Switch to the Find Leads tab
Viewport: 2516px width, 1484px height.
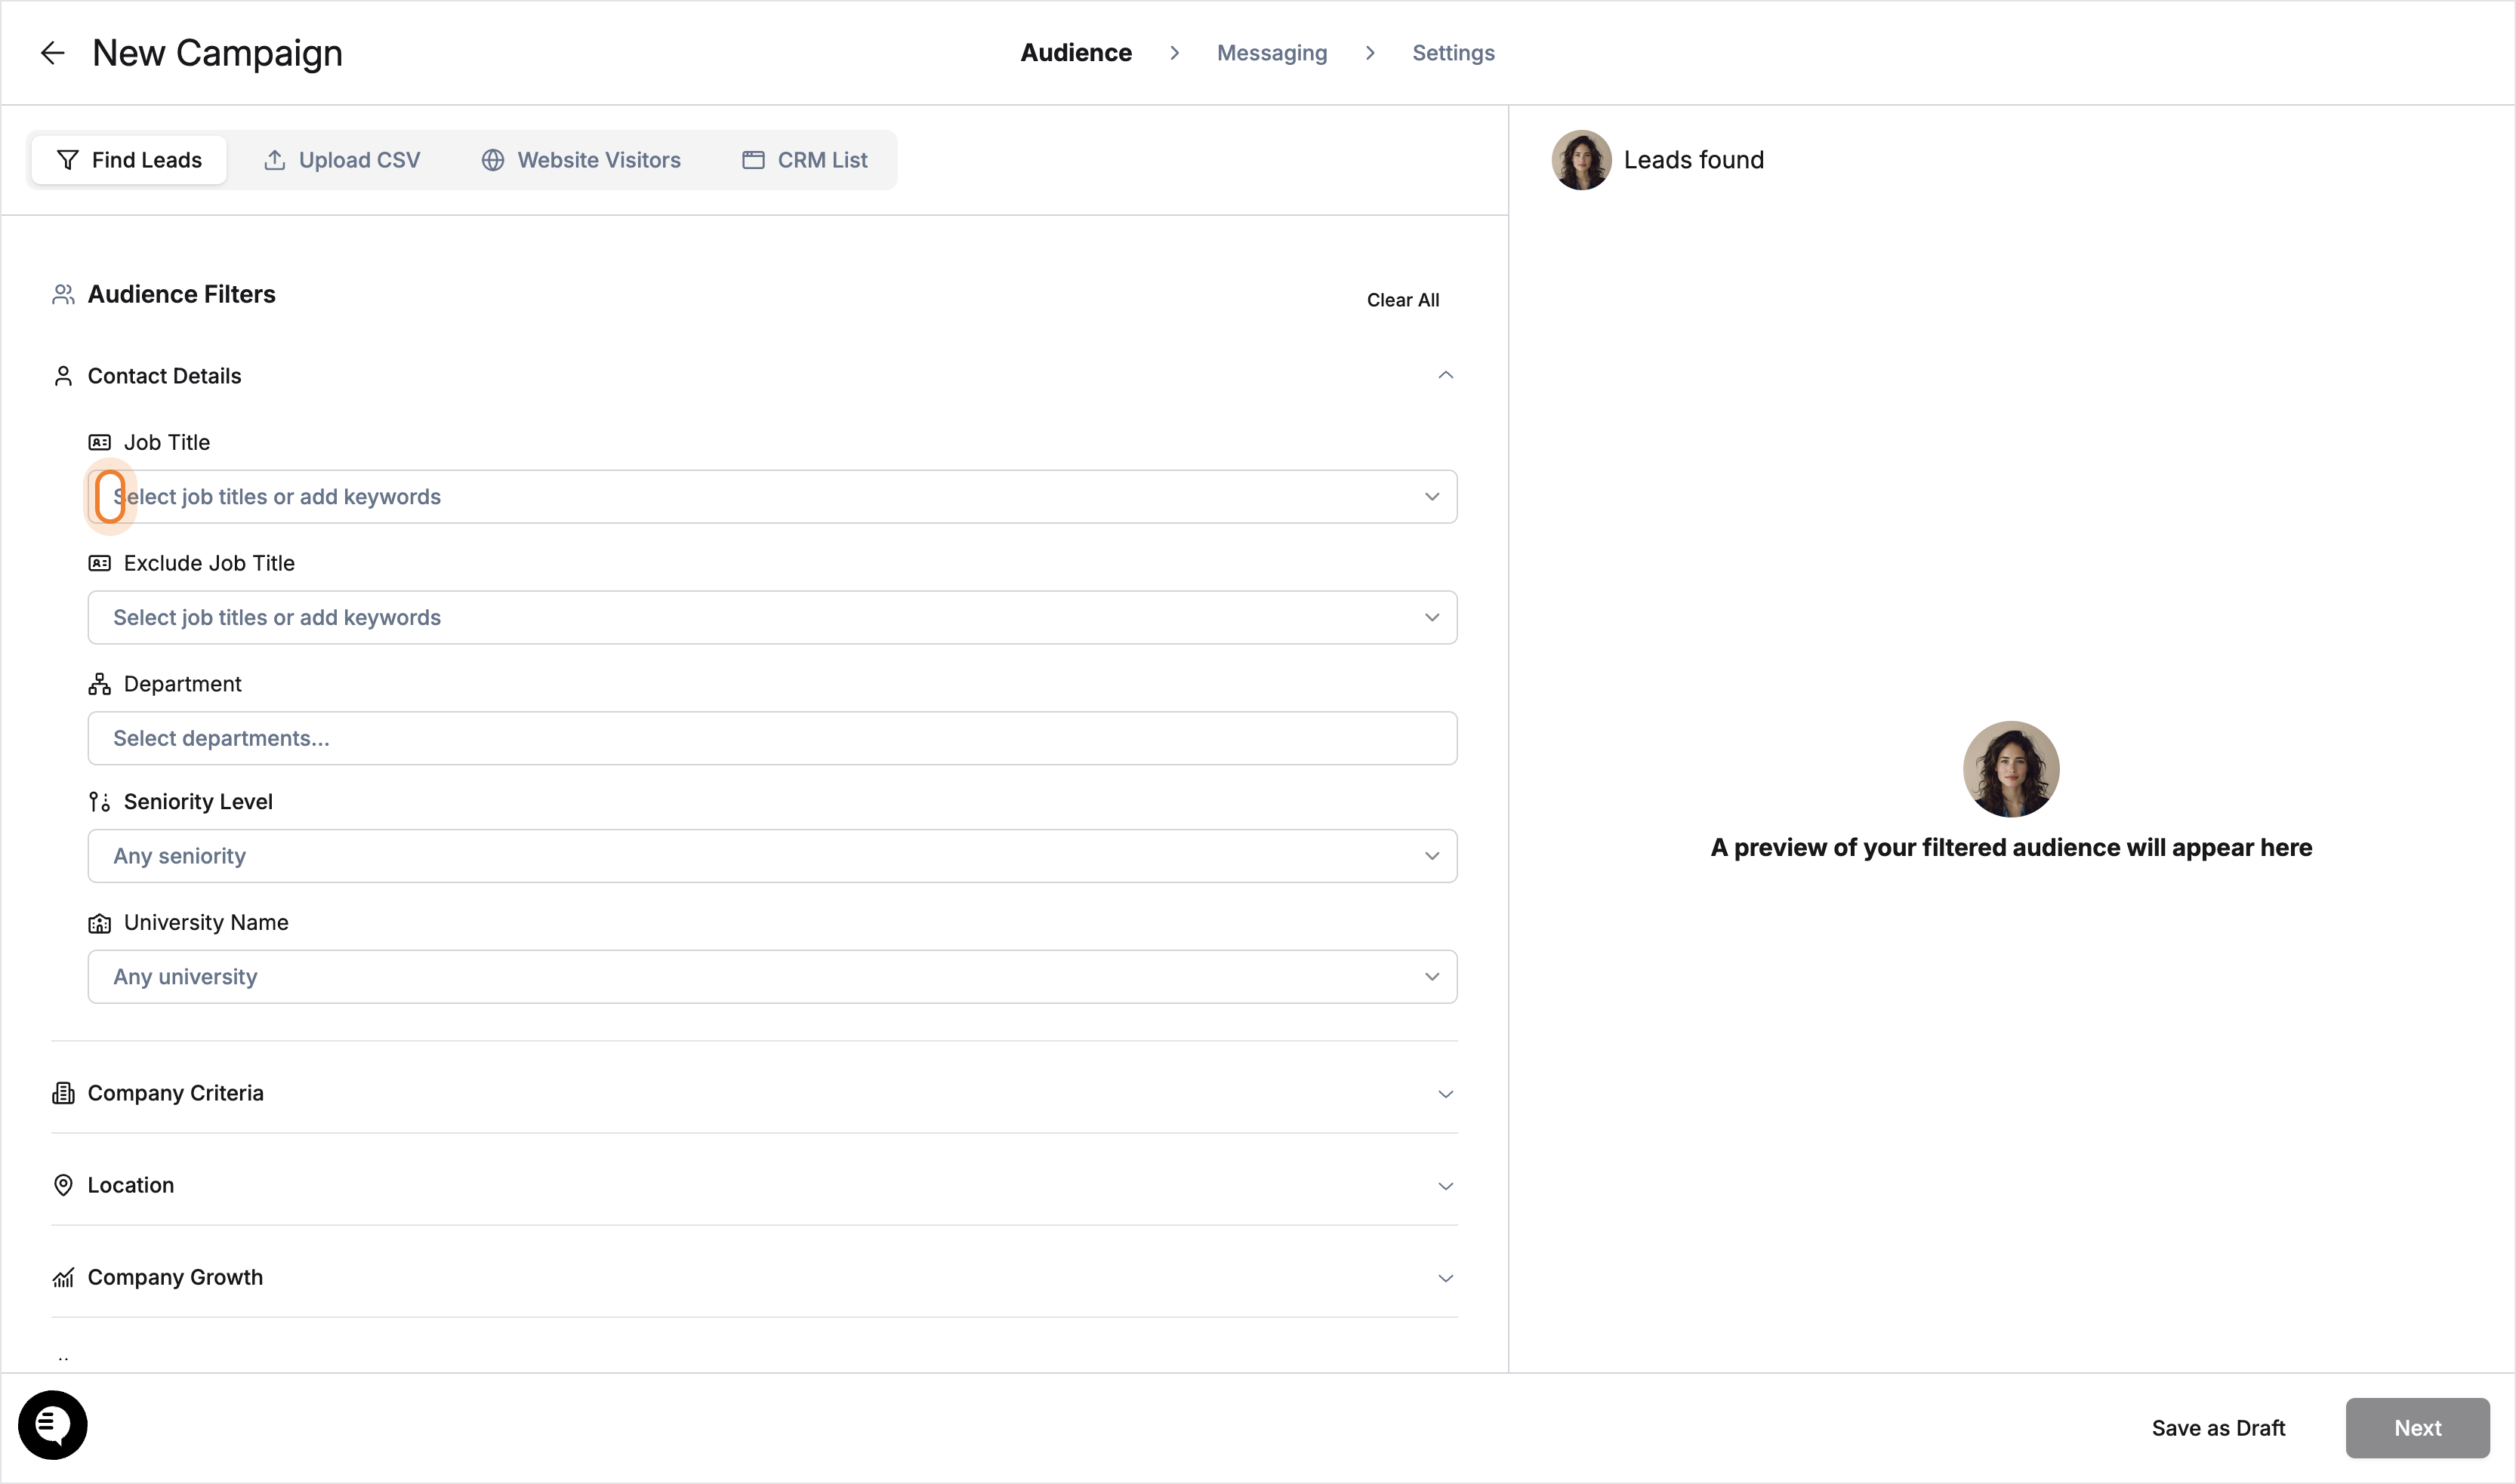pos(129,160)
